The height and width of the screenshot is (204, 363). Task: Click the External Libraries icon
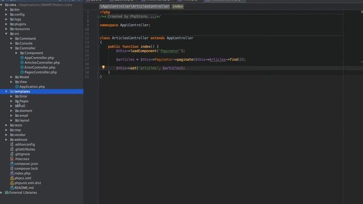pos(7,193)
